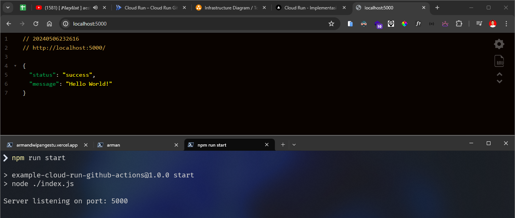This screenshot has width=515, height=218.
Task: Open the terminal tab list chevron
Action: 294,144
